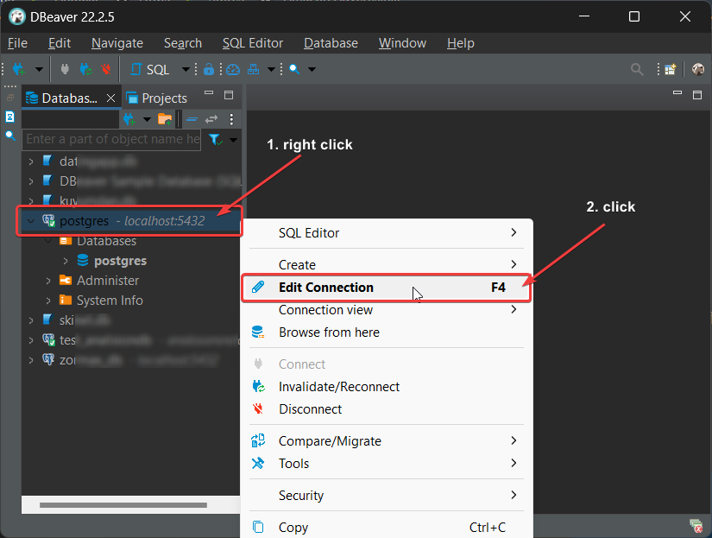Click the navigator horizontal scrollbar
The width and height of the screenshot is (712, 538).
pyautogui.click(x=123, y=505)
